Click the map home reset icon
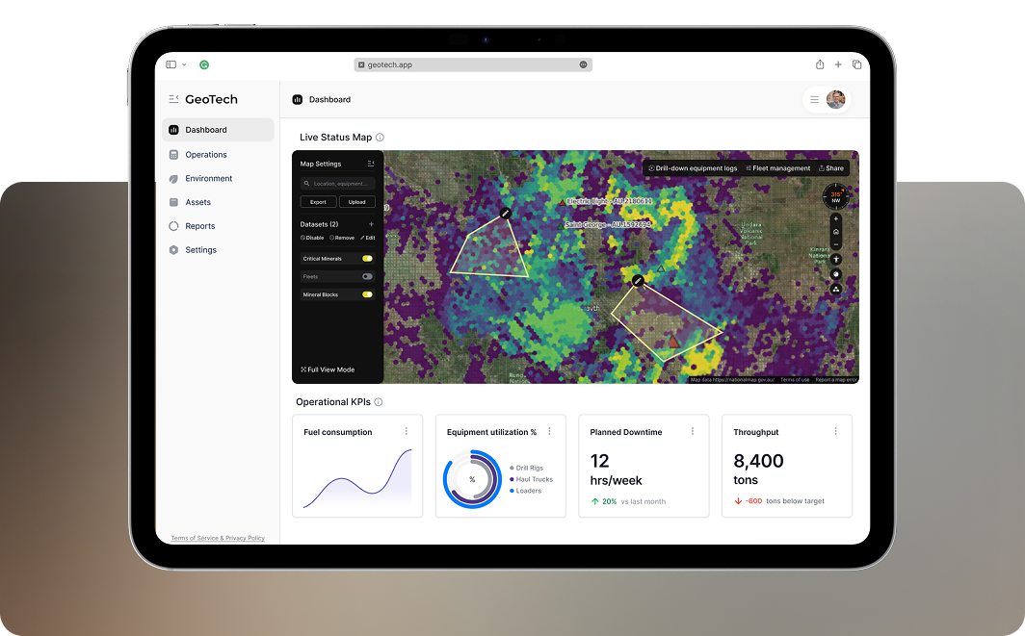The width and height of the screenshot is (1025, 636). click(x=835, y=232)
